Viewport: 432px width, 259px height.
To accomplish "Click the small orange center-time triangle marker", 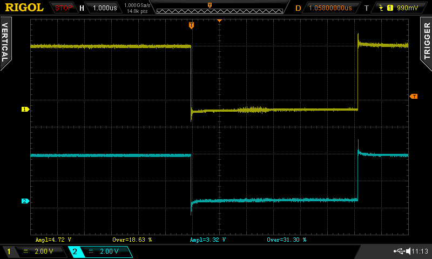I will (220, 21).
